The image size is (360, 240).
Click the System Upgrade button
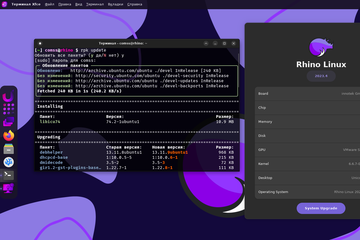[321, 208]
